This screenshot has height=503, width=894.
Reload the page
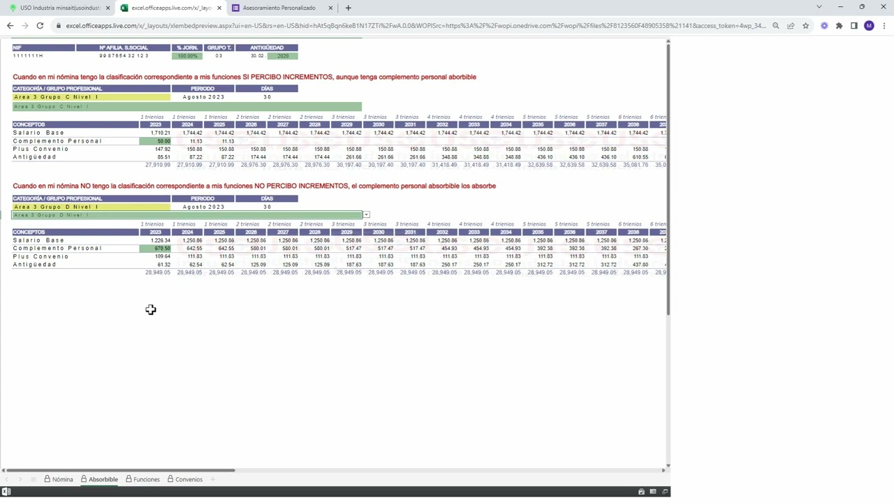(40, 26)
